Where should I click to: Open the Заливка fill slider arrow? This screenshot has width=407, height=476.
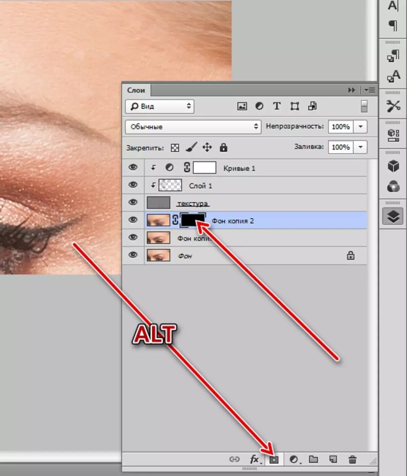tap(361, 147)
